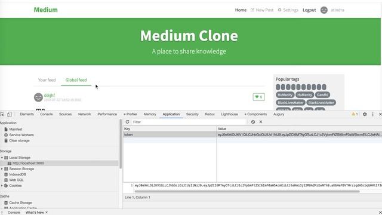Refresh the storage table with reload icon
Image resolution: width=382 pixels, height=215 pixels.
coord(127,122)
